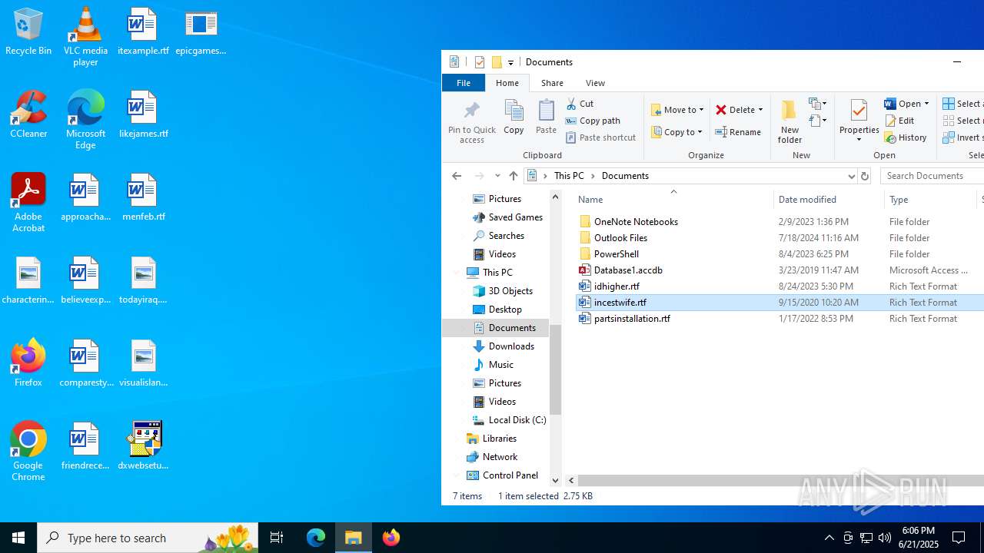Click CCleaner desktop icon
Viewport: 984px width, 553px height.
coord(28,114)
